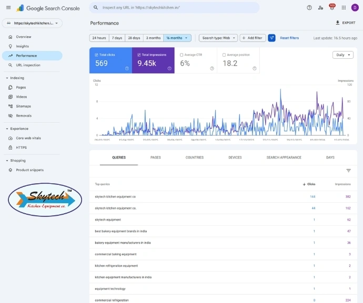
Task: Click the help question mark icon
Action: click(x=309, y=8)
